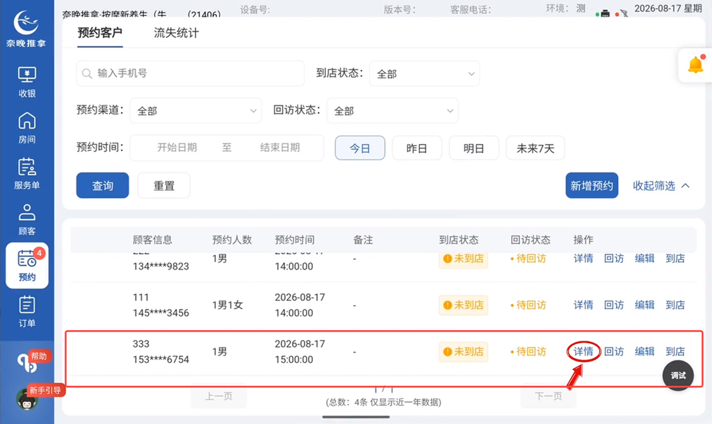
Task: Open the 服务单 service orders sidebar icon
Action: [x=27, y=173]
